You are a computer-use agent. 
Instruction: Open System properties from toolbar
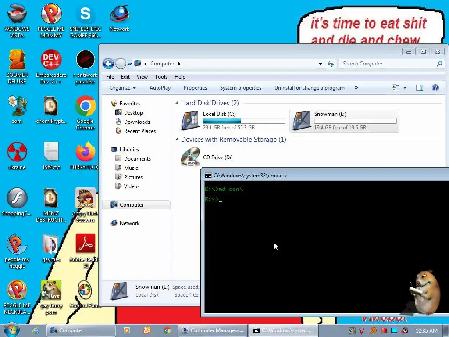coord(241,88)
